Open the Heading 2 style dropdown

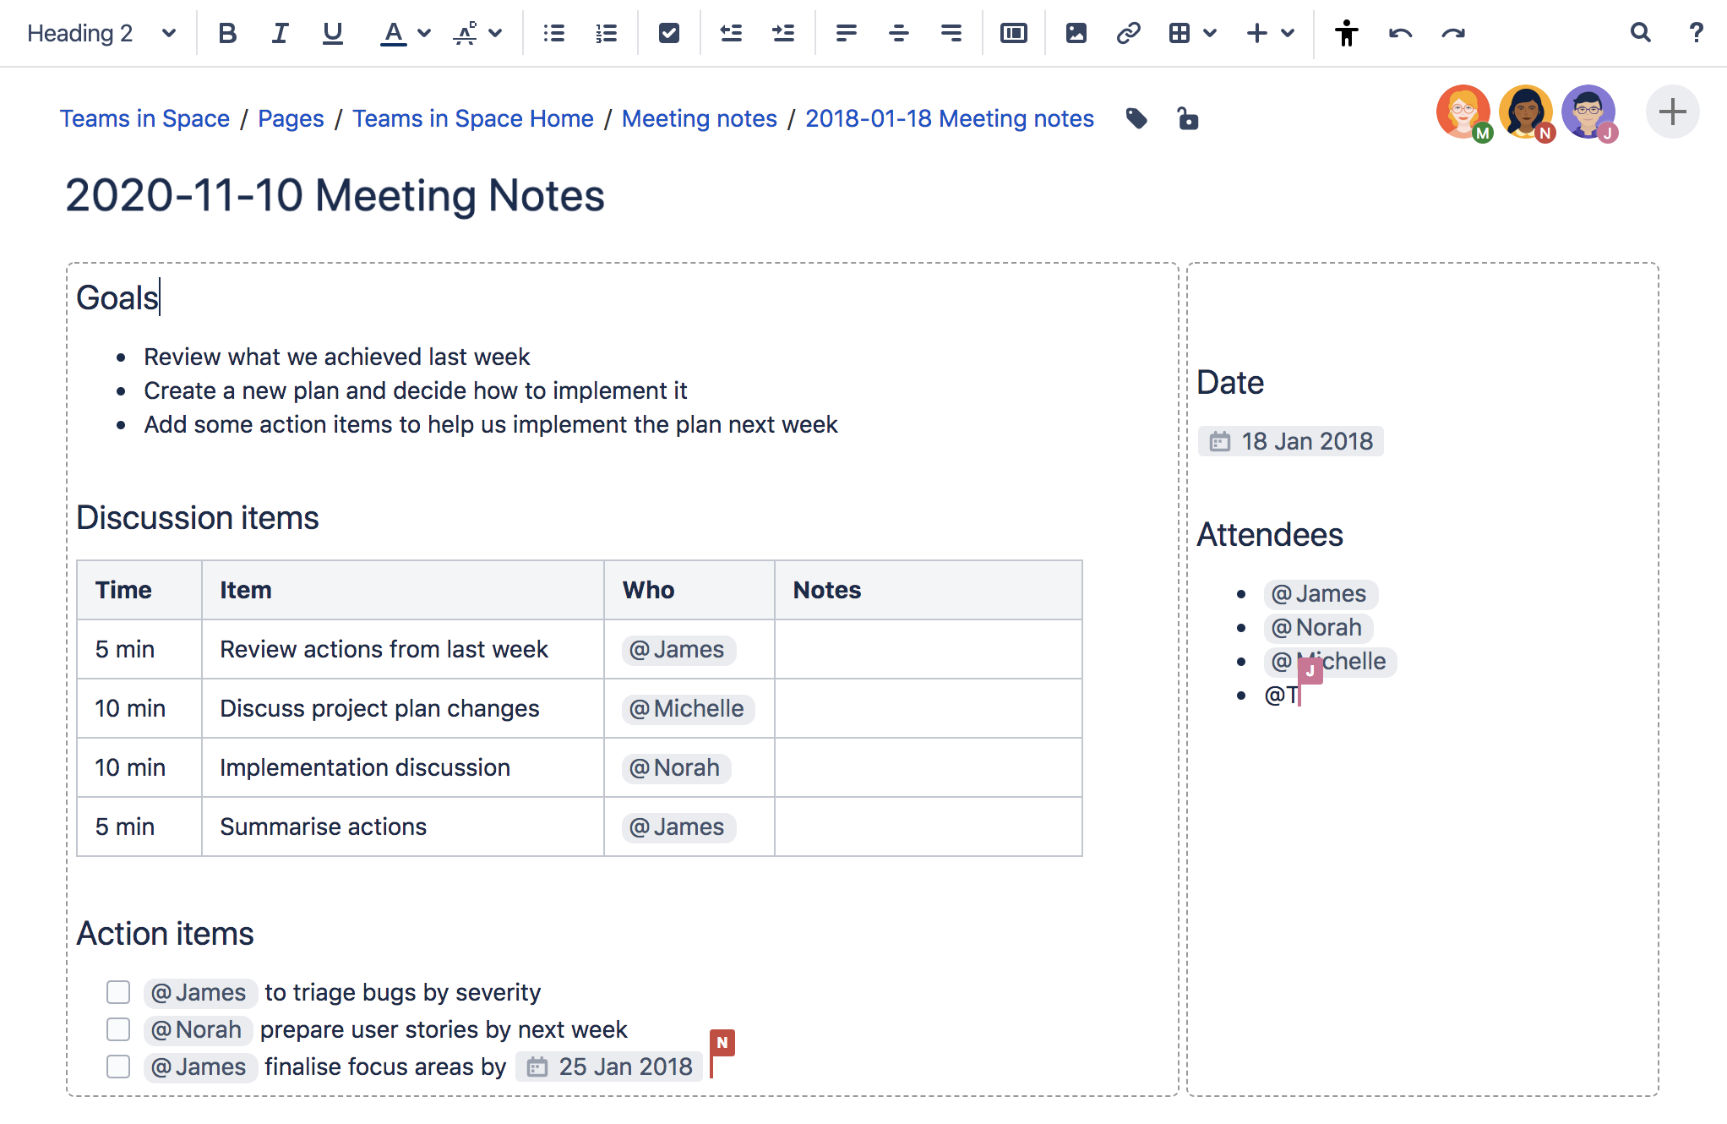click(101, 33)
